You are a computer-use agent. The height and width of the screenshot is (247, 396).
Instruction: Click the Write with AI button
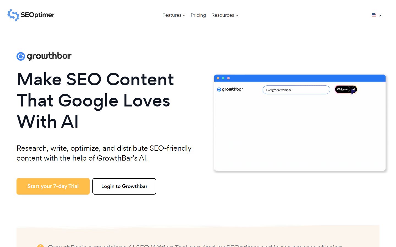point(346,89)
